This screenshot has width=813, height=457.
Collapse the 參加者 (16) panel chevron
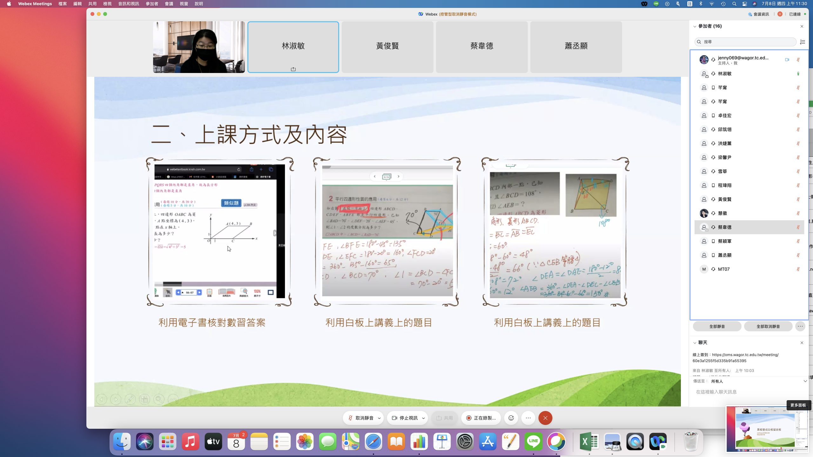[x=695, y=26]
